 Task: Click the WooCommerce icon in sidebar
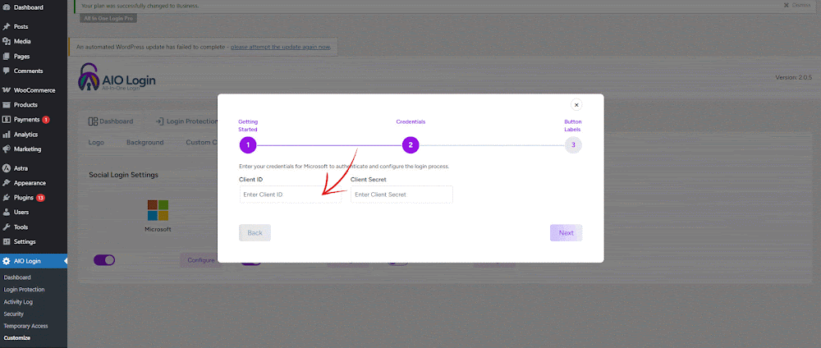tap(7, 90)
